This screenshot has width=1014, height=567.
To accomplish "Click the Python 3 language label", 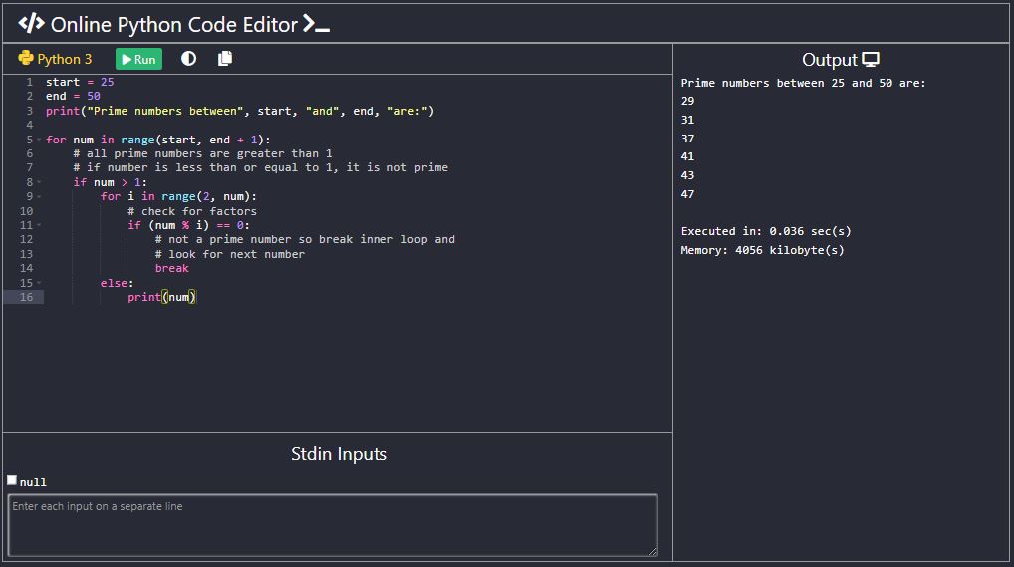I will tap(64, 59).
